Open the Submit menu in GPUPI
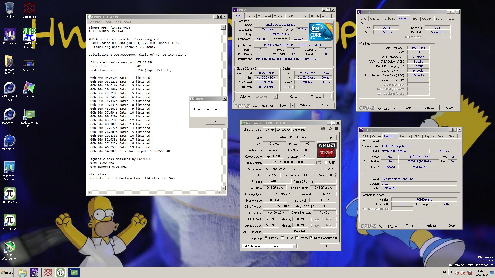Screen dimensions: 495x278 tap(107, 22)
